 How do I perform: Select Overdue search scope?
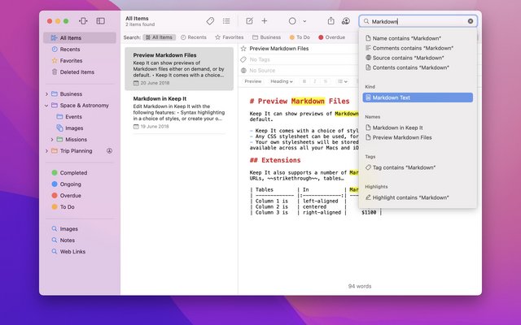[332, 37]
